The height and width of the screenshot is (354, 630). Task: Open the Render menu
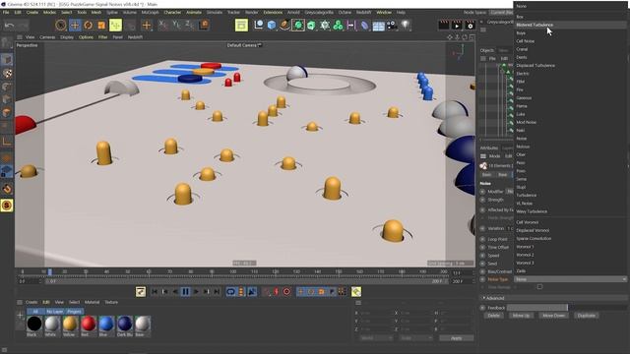[252, 13]
